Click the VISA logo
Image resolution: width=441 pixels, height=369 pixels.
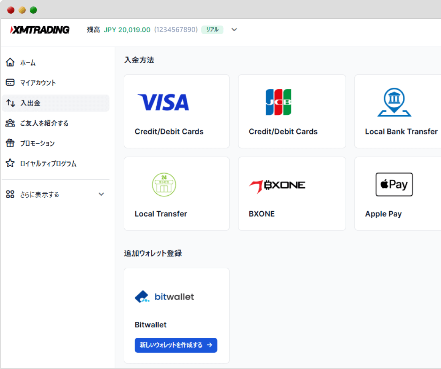pyautogui.click(x=164, y=102)
